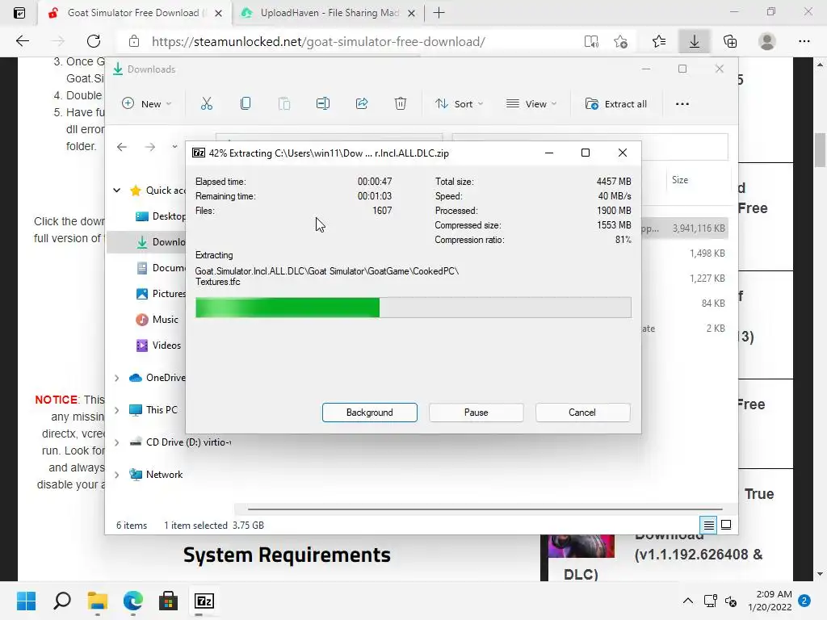Select Network in the navigation pane
827x620 pixels.
(156, 475)
